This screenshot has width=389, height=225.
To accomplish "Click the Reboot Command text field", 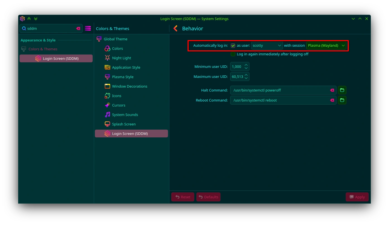I will click(x=283, y=100).
